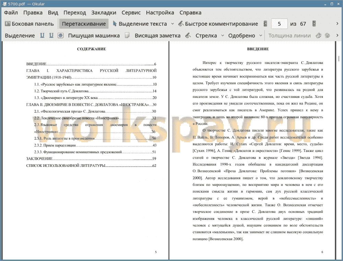The width and height of the screenshot is (343, 261).
Task: Open the Вид menu
Action: pyautogui.click(x=53, y=13)
